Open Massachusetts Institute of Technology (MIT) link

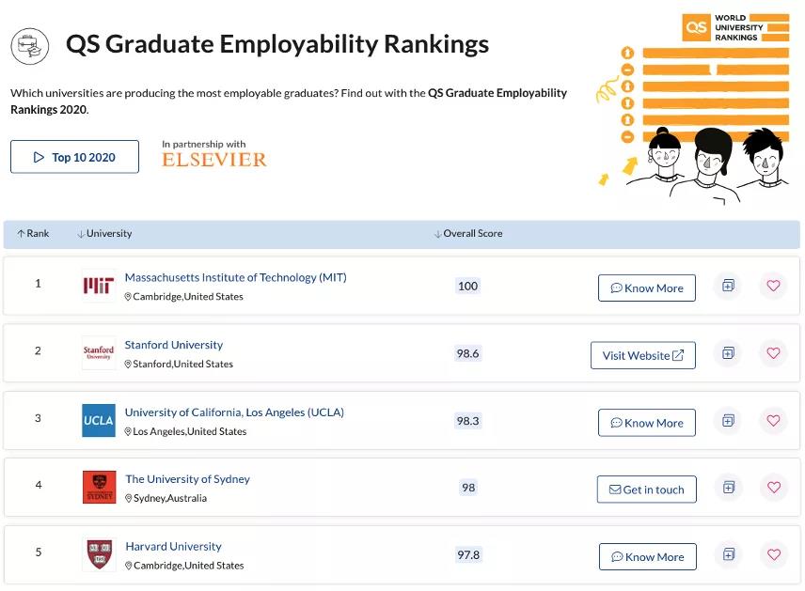(235, 278)
